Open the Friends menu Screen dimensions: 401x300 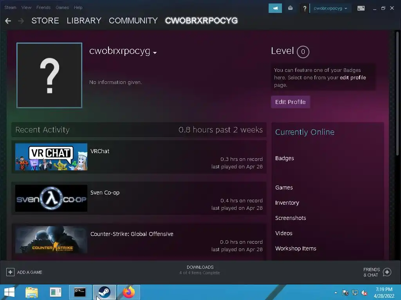point(43,7)
